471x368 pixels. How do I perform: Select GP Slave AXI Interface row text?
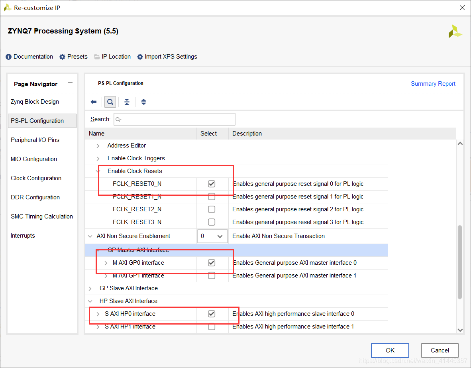pos(129,288)
